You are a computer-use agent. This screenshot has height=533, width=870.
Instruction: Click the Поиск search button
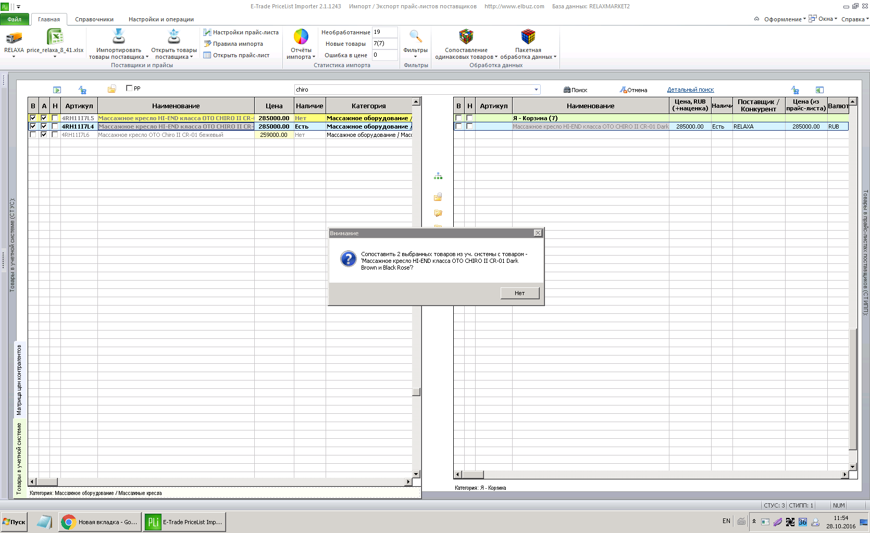coord(575,90)
